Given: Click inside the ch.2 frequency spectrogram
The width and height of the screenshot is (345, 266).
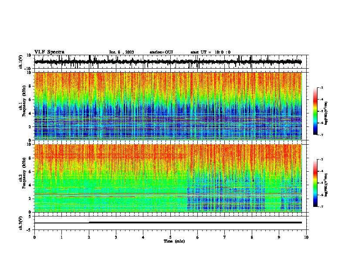Looking at the screenshot, I should coord(168,178).
